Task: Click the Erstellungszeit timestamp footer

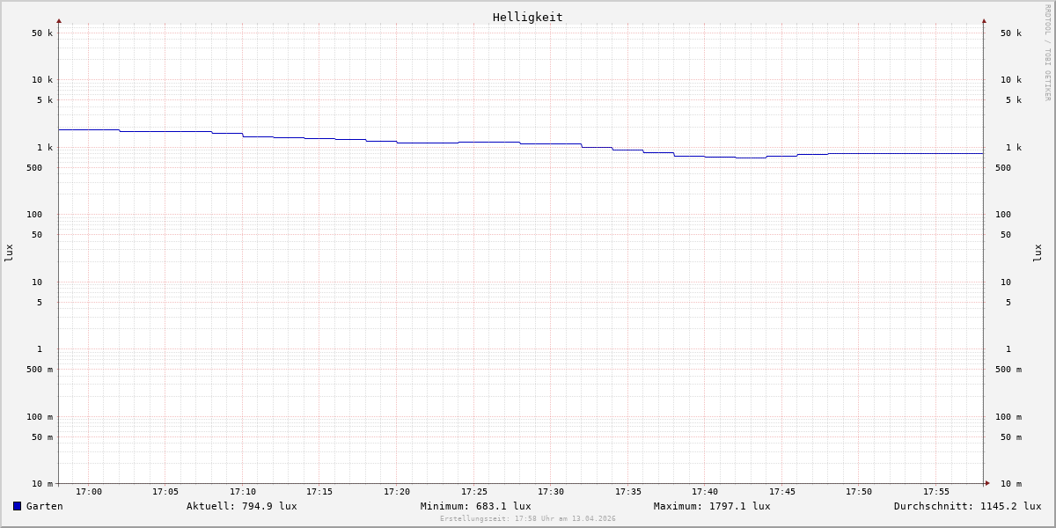Action: coord(528,519)
